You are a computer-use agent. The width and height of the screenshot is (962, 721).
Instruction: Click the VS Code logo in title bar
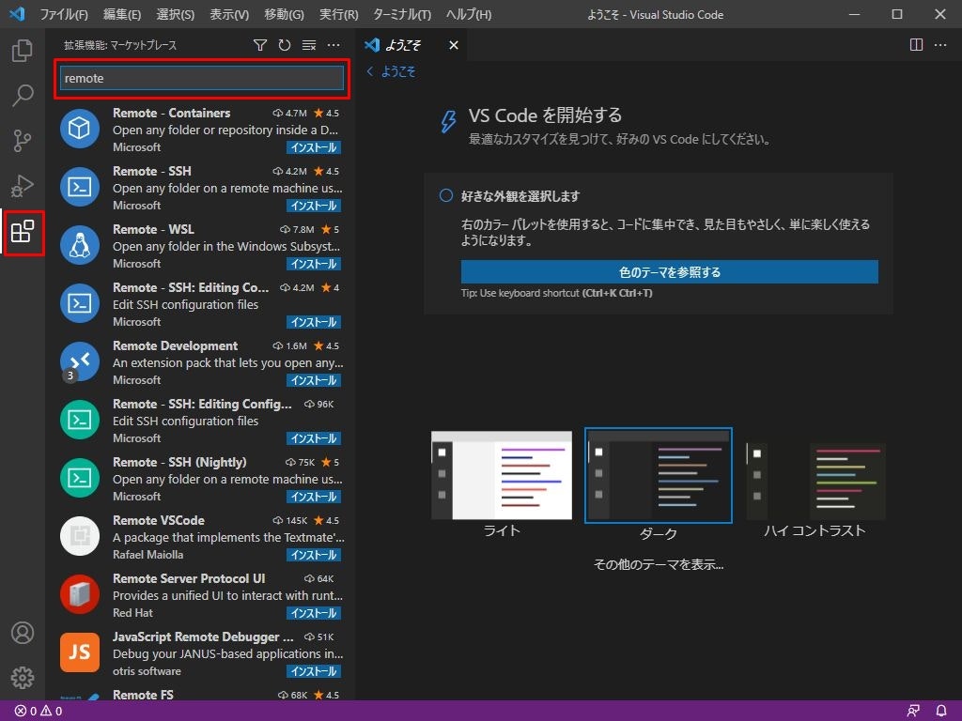[17, 13]
